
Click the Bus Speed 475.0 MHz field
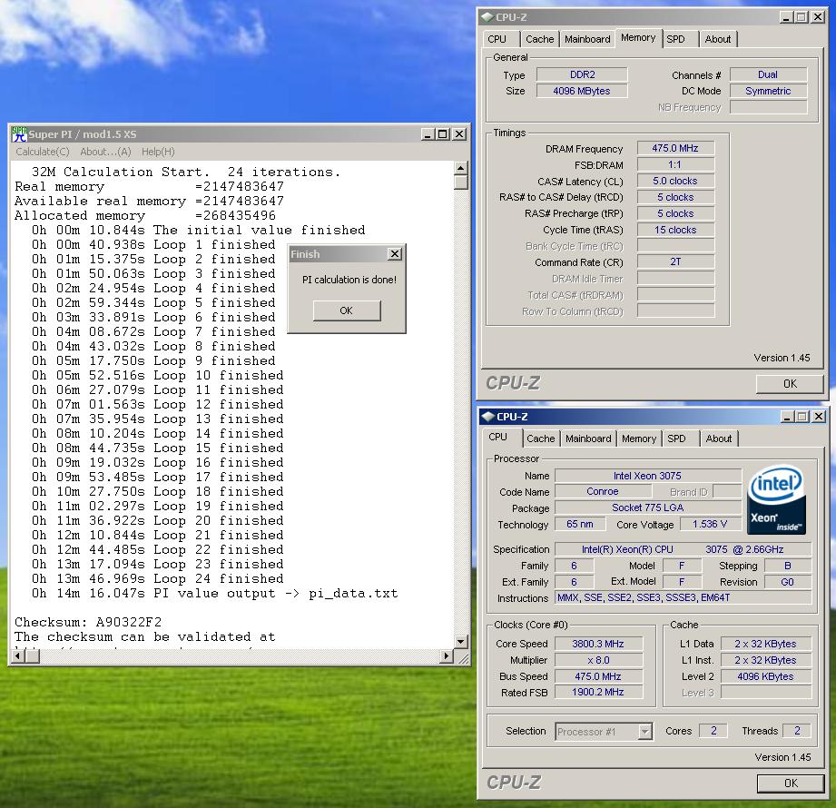pyautogui.click(x=598, y=676)
